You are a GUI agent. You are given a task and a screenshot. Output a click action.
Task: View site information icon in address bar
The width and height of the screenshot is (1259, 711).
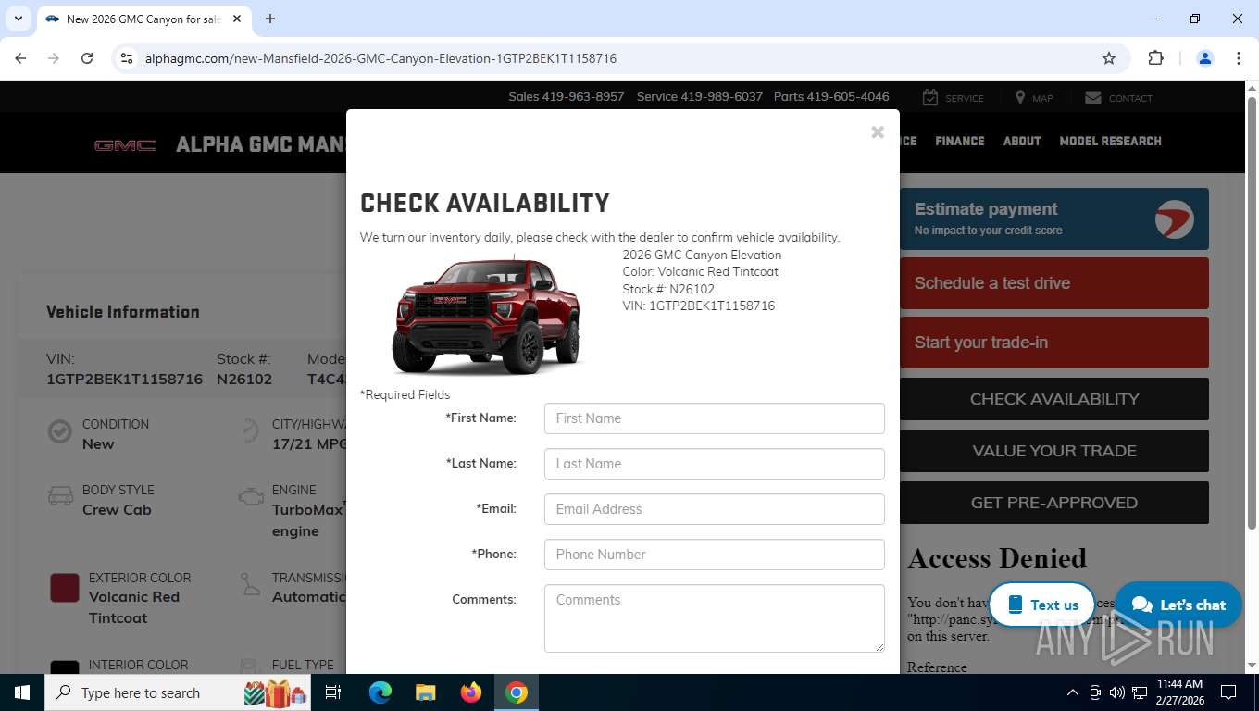pyautogui.click(x=127, y=58)
